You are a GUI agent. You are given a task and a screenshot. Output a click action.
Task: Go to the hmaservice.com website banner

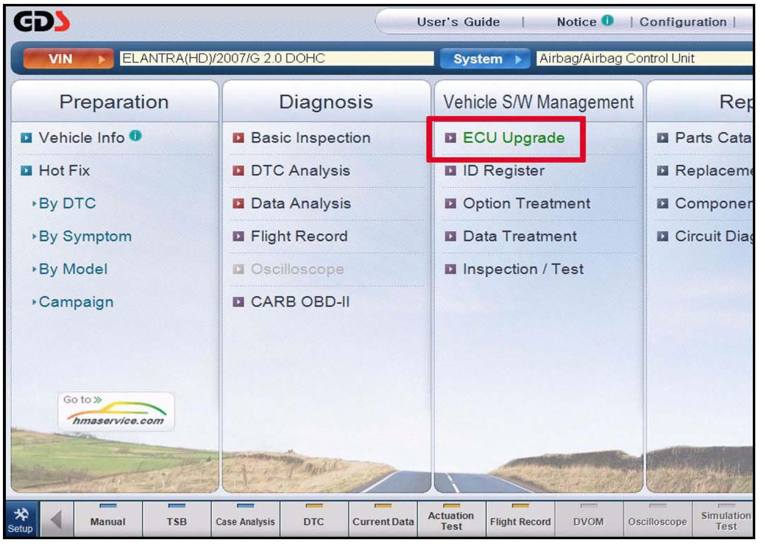116,412
